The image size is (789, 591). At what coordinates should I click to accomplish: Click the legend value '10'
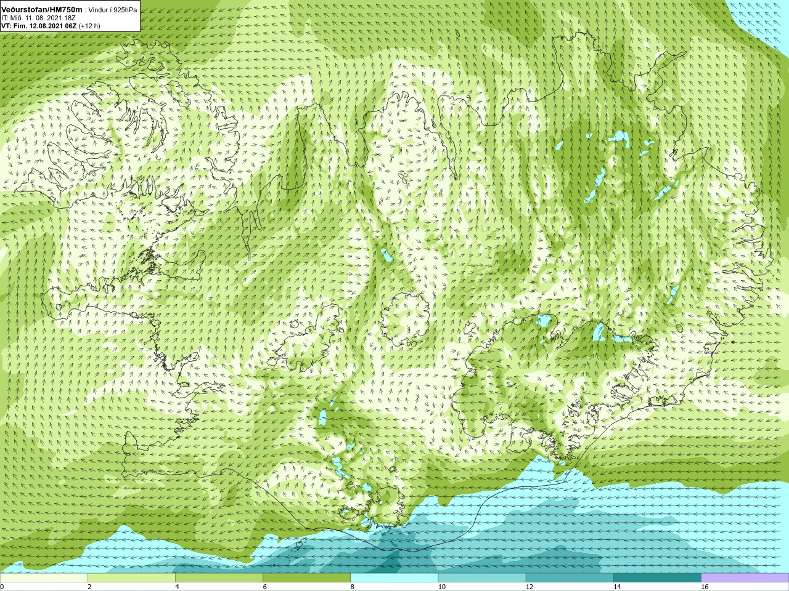[x=441, y=587]
